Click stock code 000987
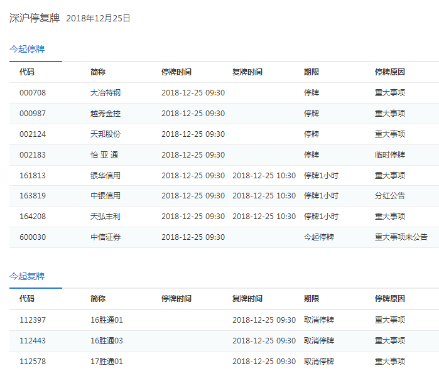Screen dimensions: 439x371 click(x=33, y=114)
